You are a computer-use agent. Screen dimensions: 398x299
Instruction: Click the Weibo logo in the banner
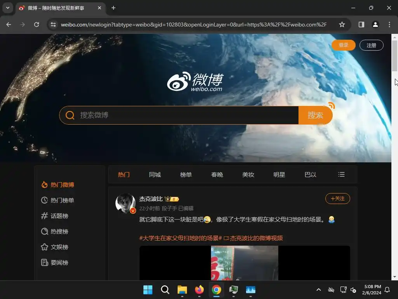click(195, 82)
